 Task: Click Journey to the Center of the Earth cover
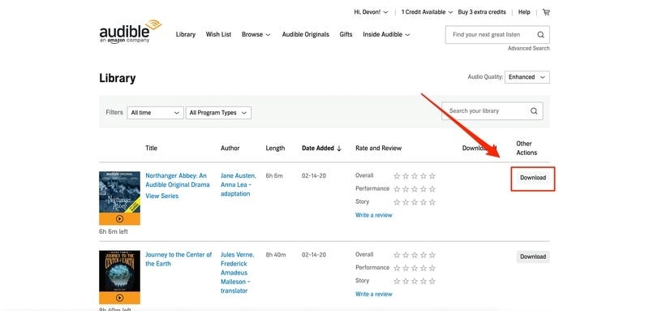pyautogui.click(x=119, y=271)
